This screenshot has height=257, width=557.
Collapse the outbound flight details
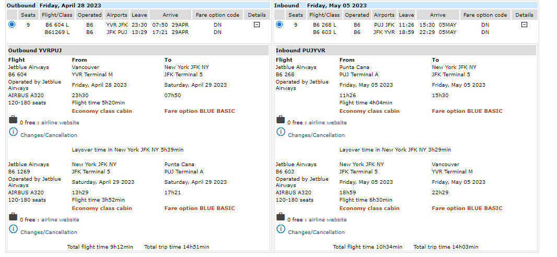point(257,25)
